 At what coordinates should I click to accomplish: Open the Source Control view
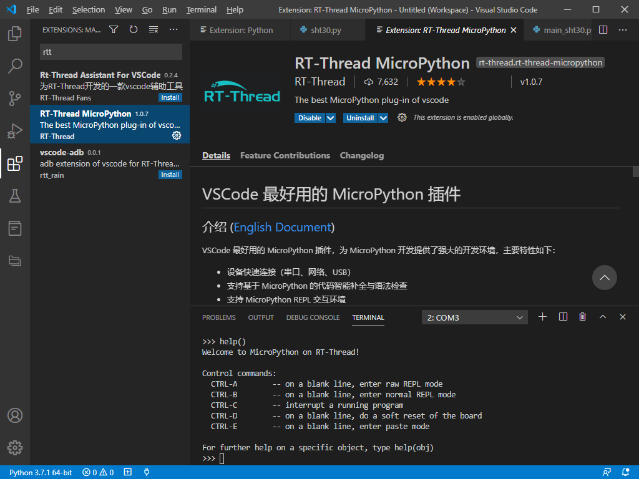15,98
